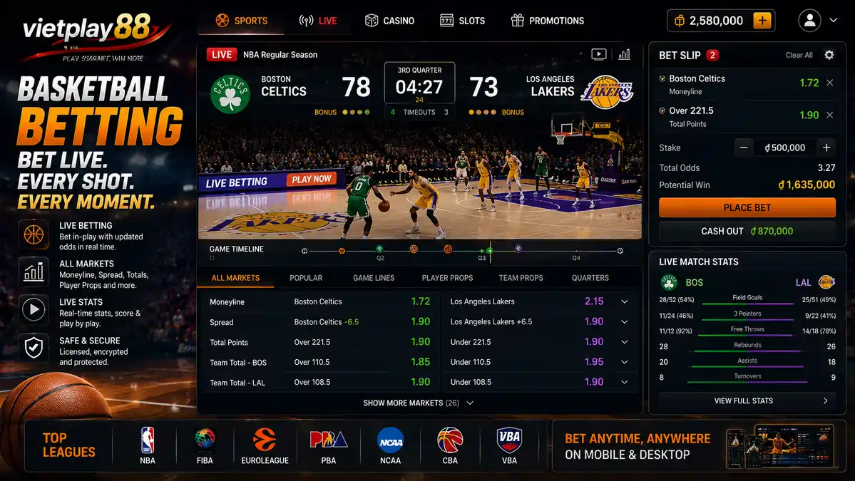Click the current Q3 timeline position marker
The width and height of the screenshot is (855, 481).
(x=490, y=251)
